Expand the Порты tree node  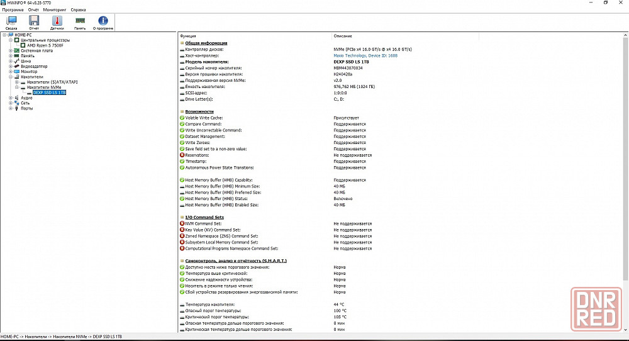[11, 108]
